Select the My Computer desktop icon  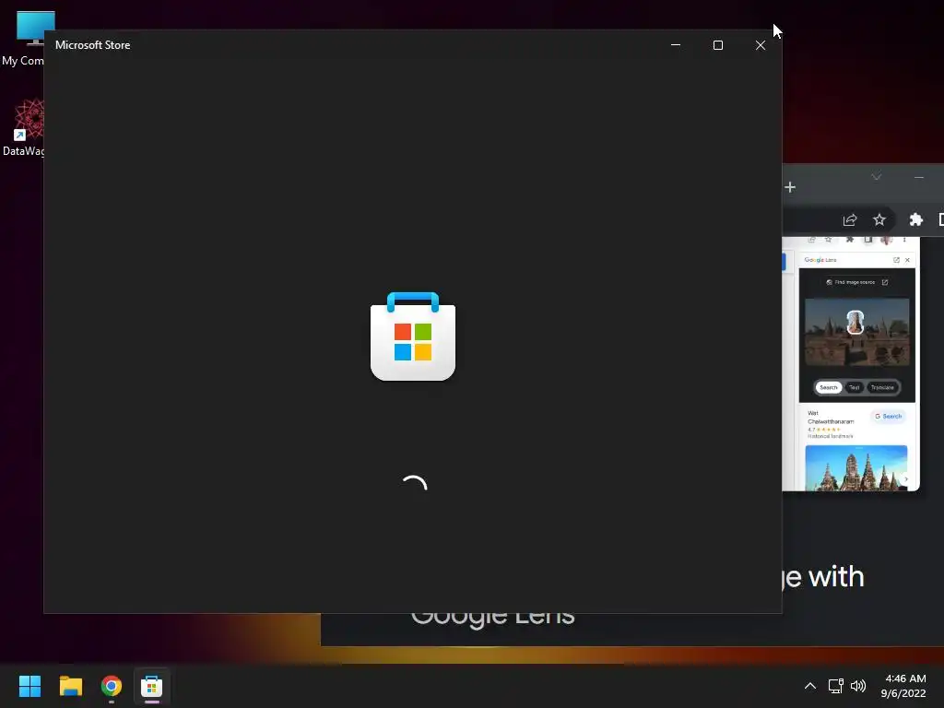(x=23, y=39)
